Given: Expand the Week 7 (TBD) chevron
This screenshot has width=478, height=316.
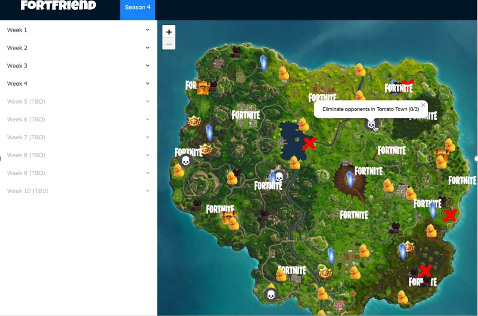Looking at the screenshot, I should pyautogui.click(x=148, y=137).
